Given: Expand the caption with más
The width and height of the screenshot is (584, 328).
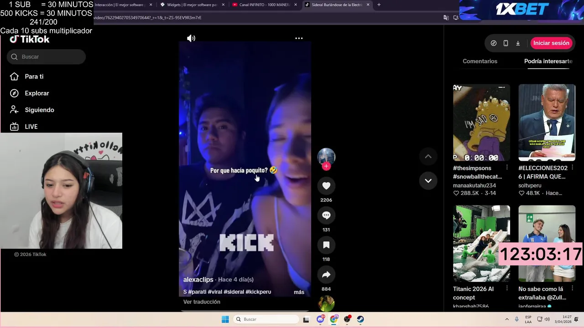Looking at the screenshot, I should point(299,292).
